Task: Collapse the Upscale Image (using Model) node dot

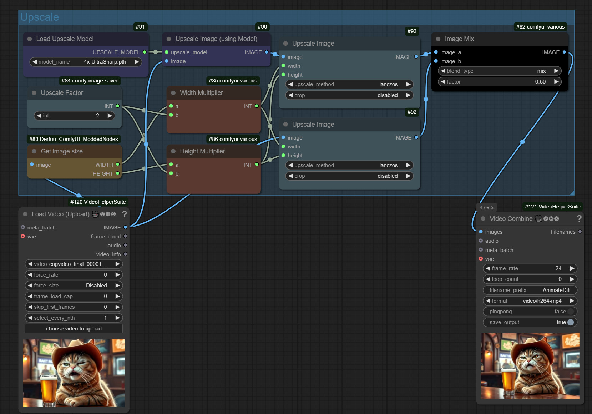Action: (169, 39)
